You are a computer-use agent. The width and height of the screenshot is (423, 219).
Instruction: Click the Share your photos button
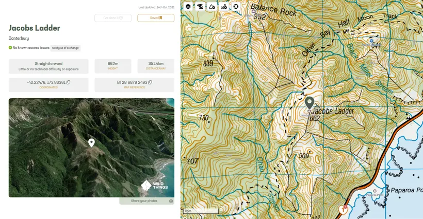[x=147, y=201]
